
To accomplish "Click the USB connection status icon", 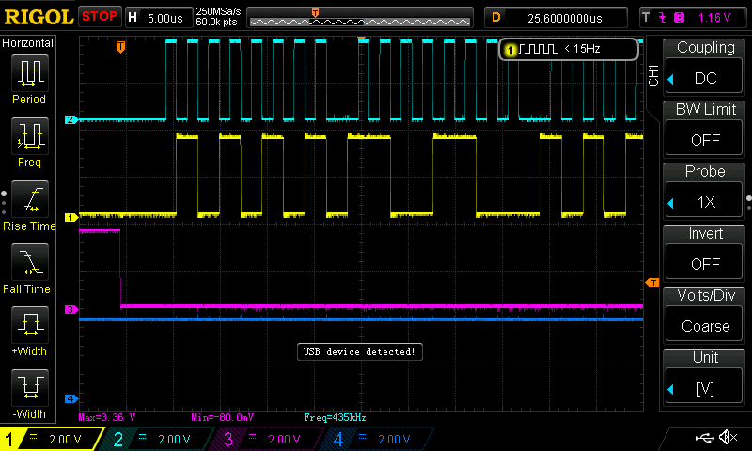I will [704, 438].
